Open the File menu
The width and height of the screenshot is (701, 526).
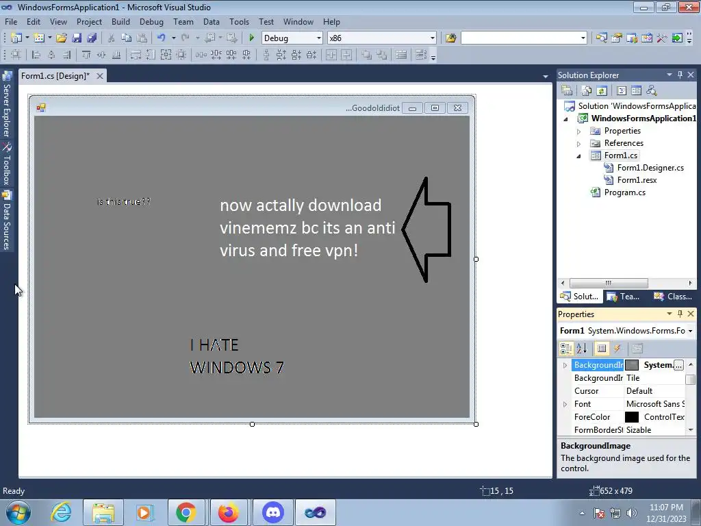pyautogui.click(x=11, y=21)
